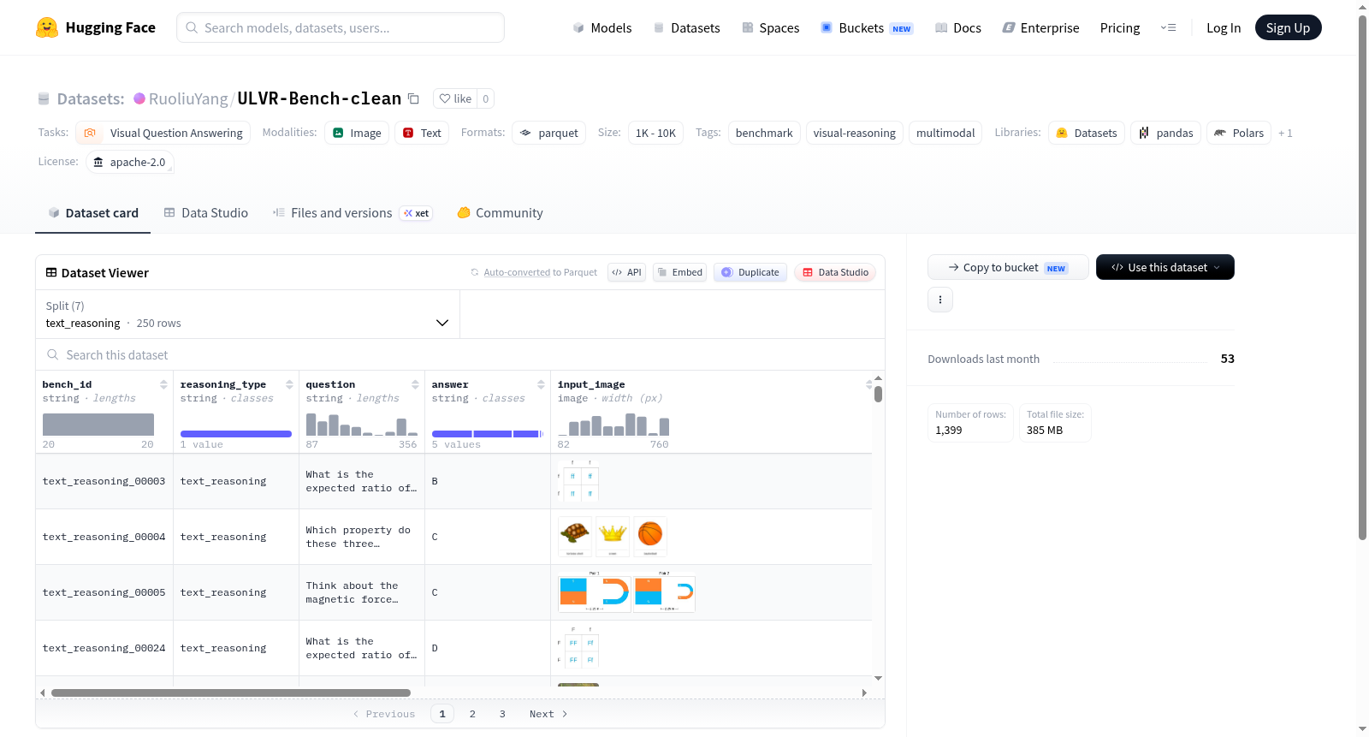Filter by Visual Question Answering task

(163, 133)
